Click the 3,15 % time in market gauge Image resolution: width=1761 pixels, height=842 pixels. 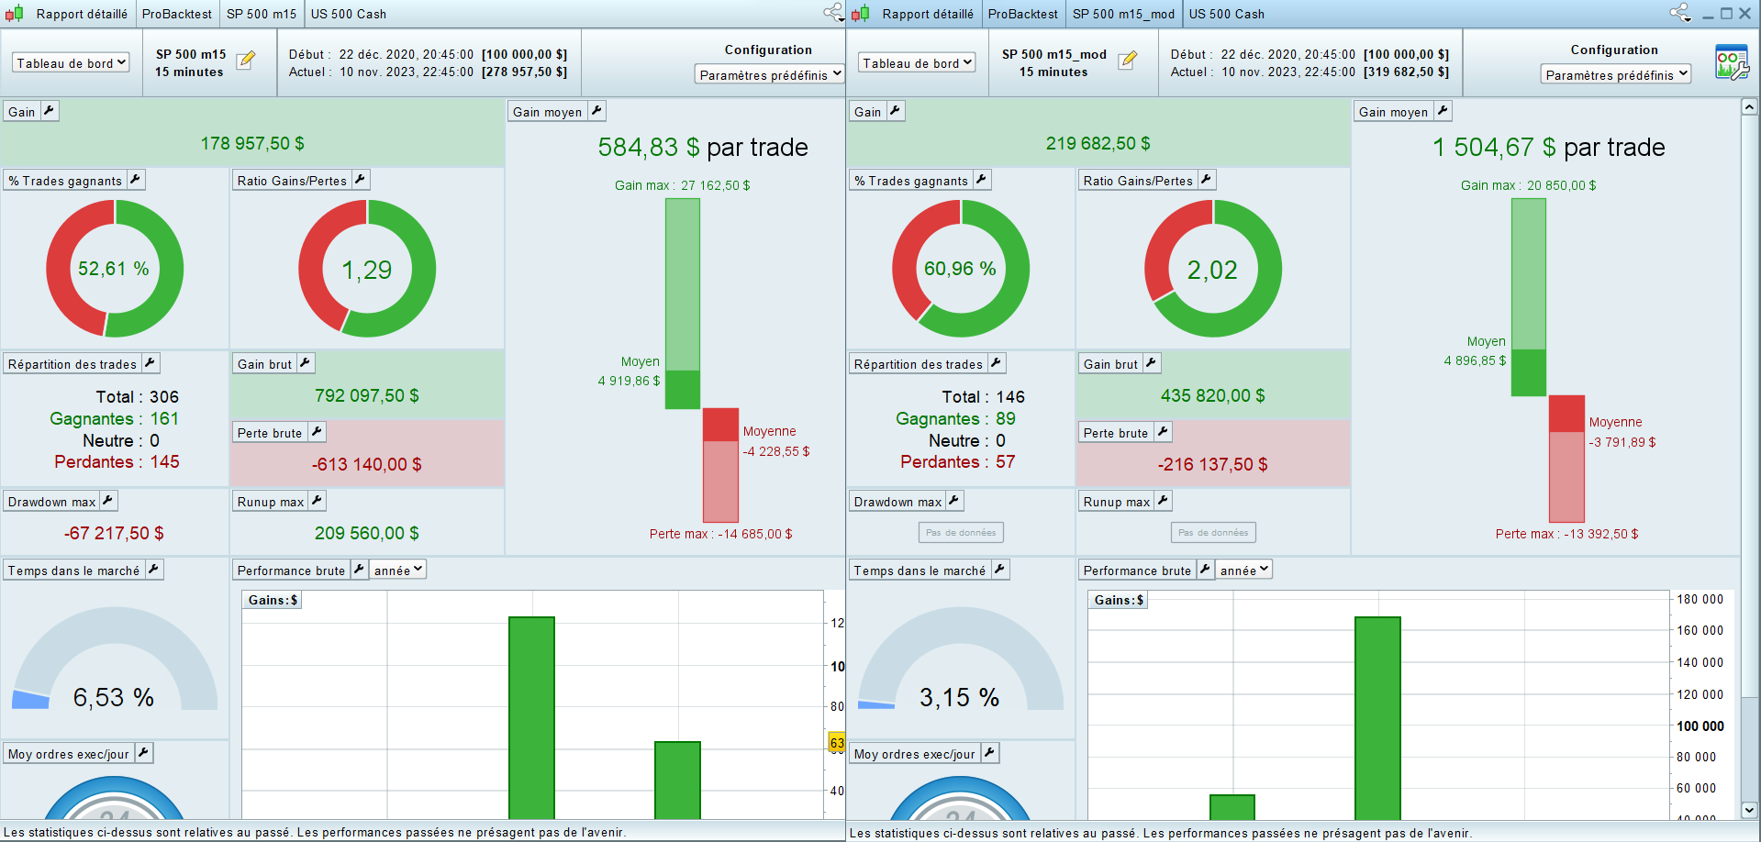pyautogui.click(x=961, y=659)
